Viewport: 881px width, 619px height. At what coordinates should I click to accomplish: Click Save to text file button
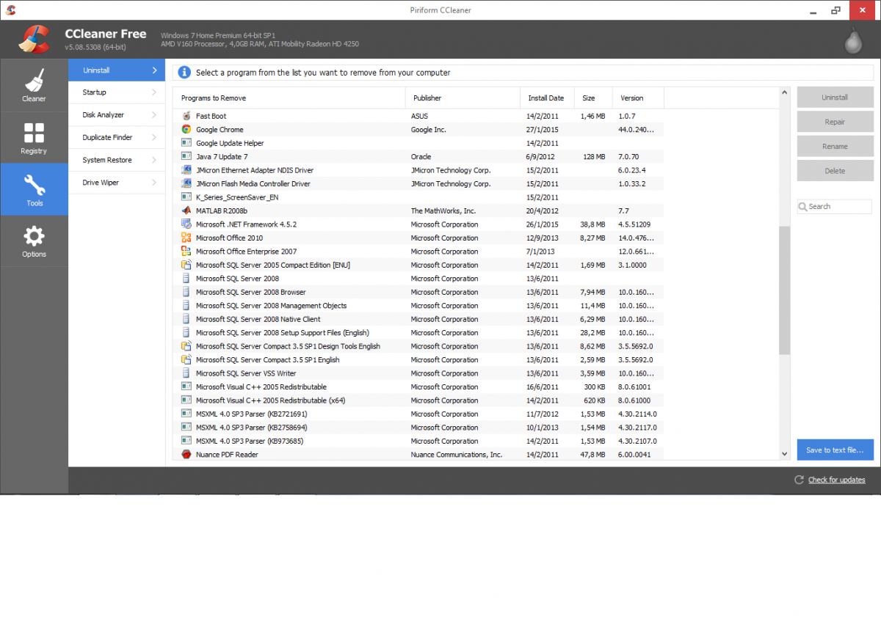[835, 450]
